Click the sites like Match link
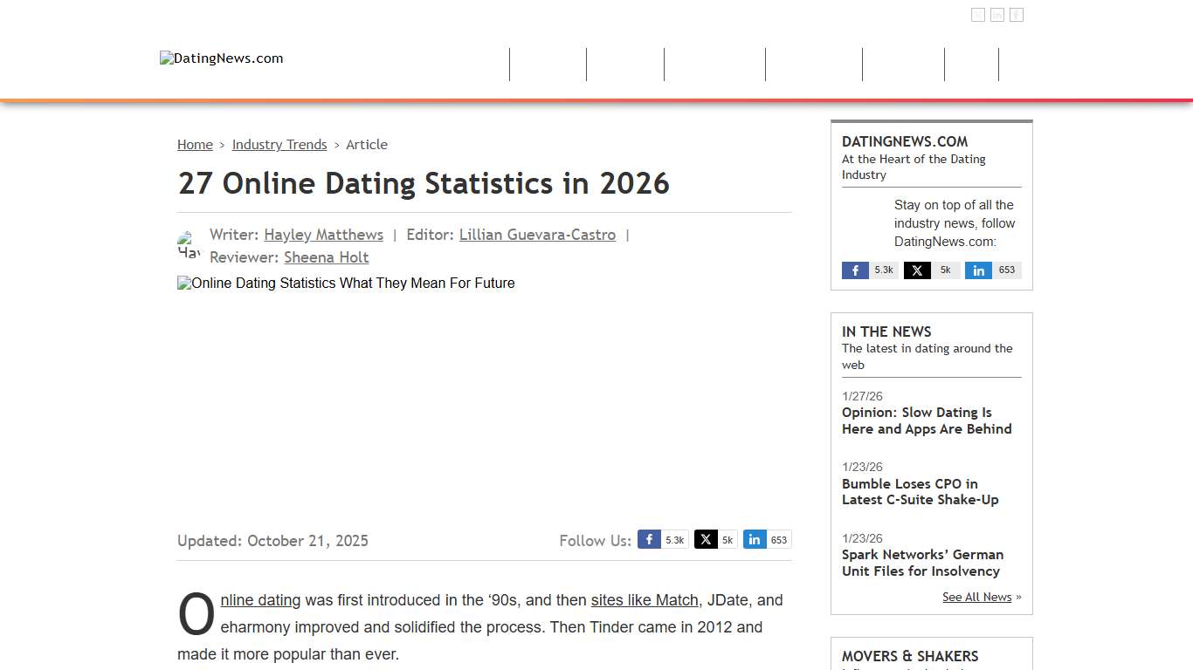This screenshot has height=670, width=1193. point(645,600)
